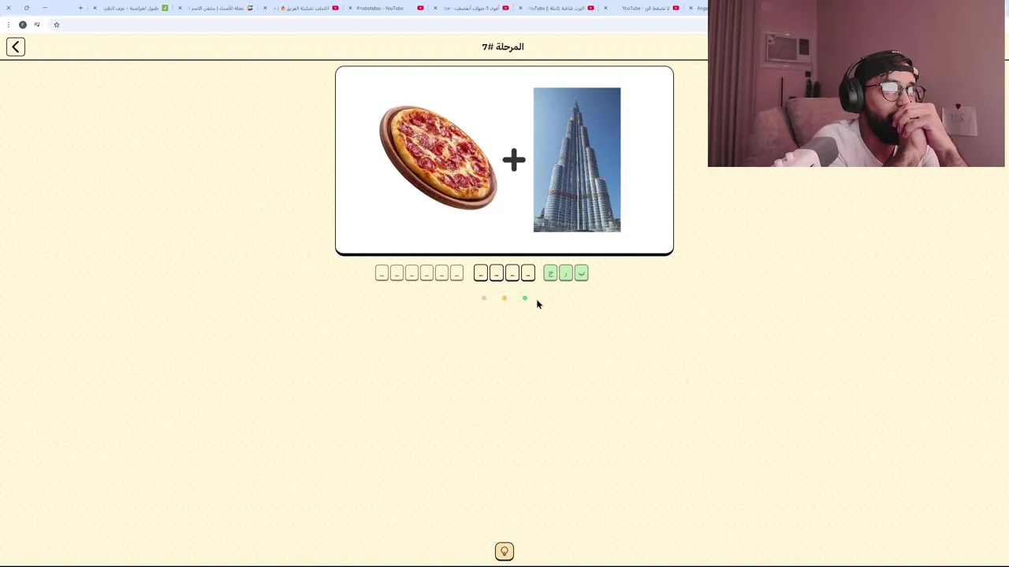Select the green letter box ج
1009x567 pixels.
tap(550, 273)
